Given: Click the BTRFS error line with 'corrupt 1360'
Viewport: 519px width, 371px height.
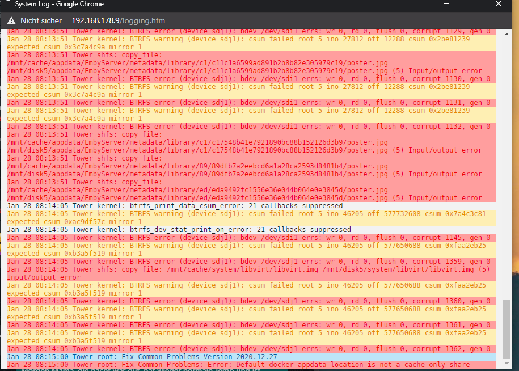Looking at the screenshot, I should [x=251, y=301].
